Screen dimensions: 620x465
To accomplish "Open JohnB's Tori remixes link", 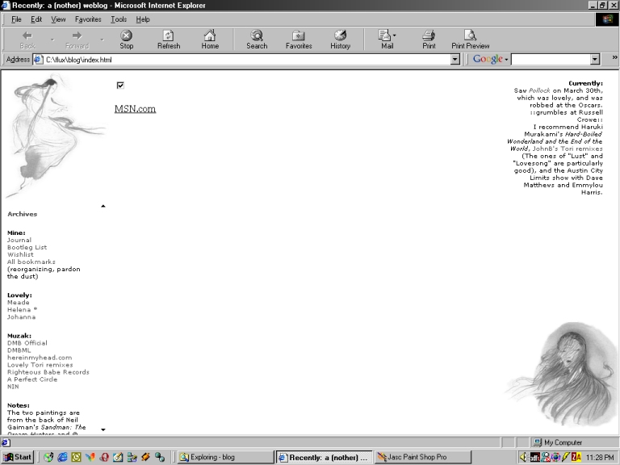I will click(568, 149).
